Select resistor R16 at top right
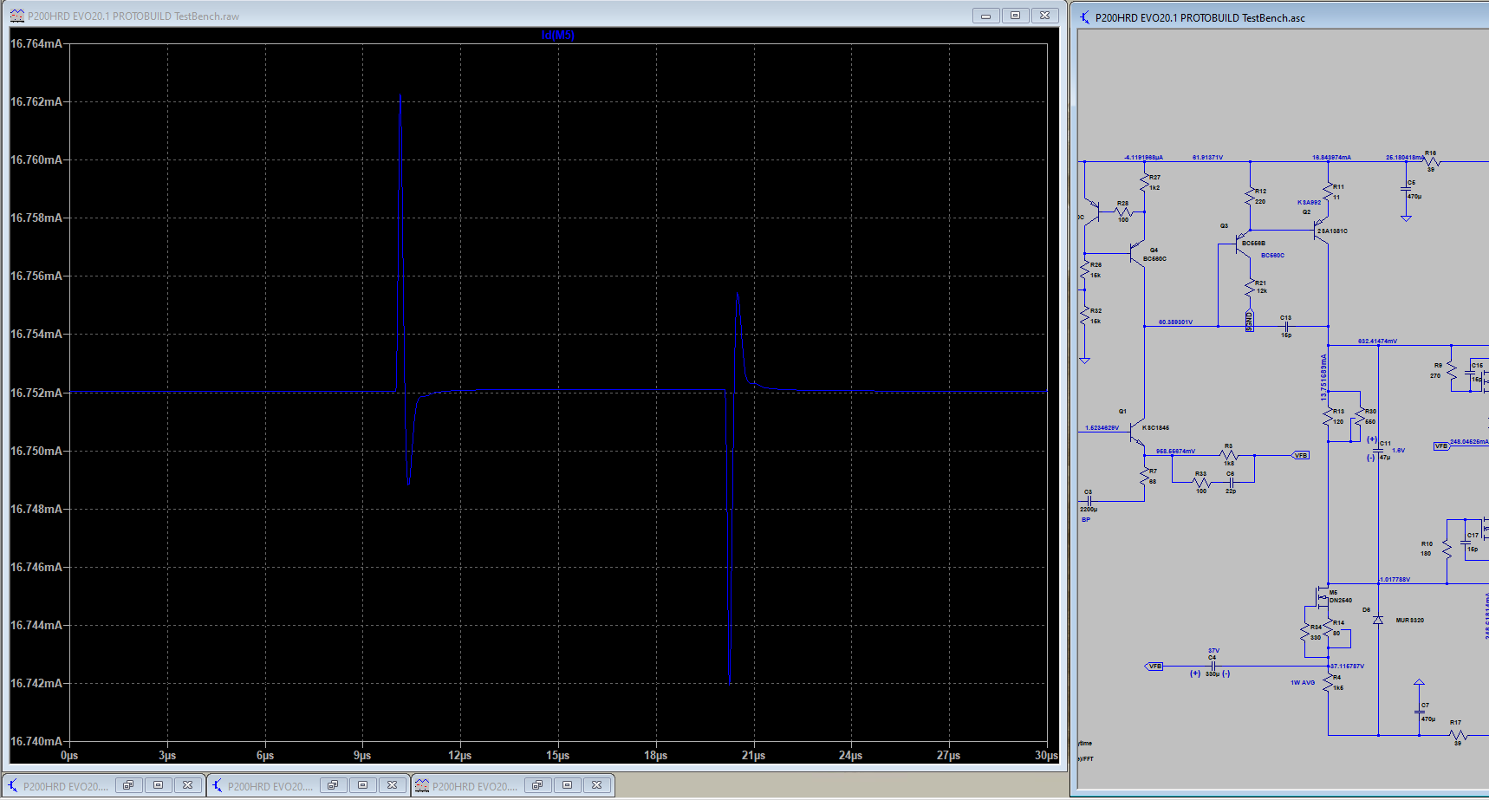This screenshot has width=1489, height=800. point(1431,161)
